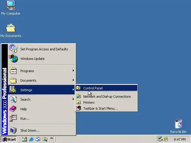Viewport: 191px width, 143px height.
Task: Click the Show Desktop quick launch icon
Action: (x=24, y=139)
